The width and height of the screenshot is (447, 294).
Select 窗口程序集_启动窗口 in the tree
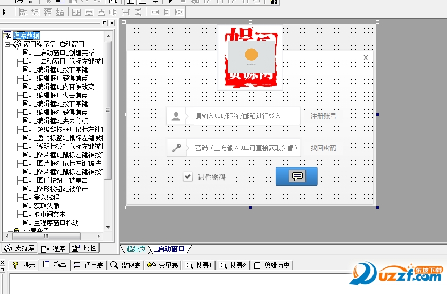coord(54,44)
